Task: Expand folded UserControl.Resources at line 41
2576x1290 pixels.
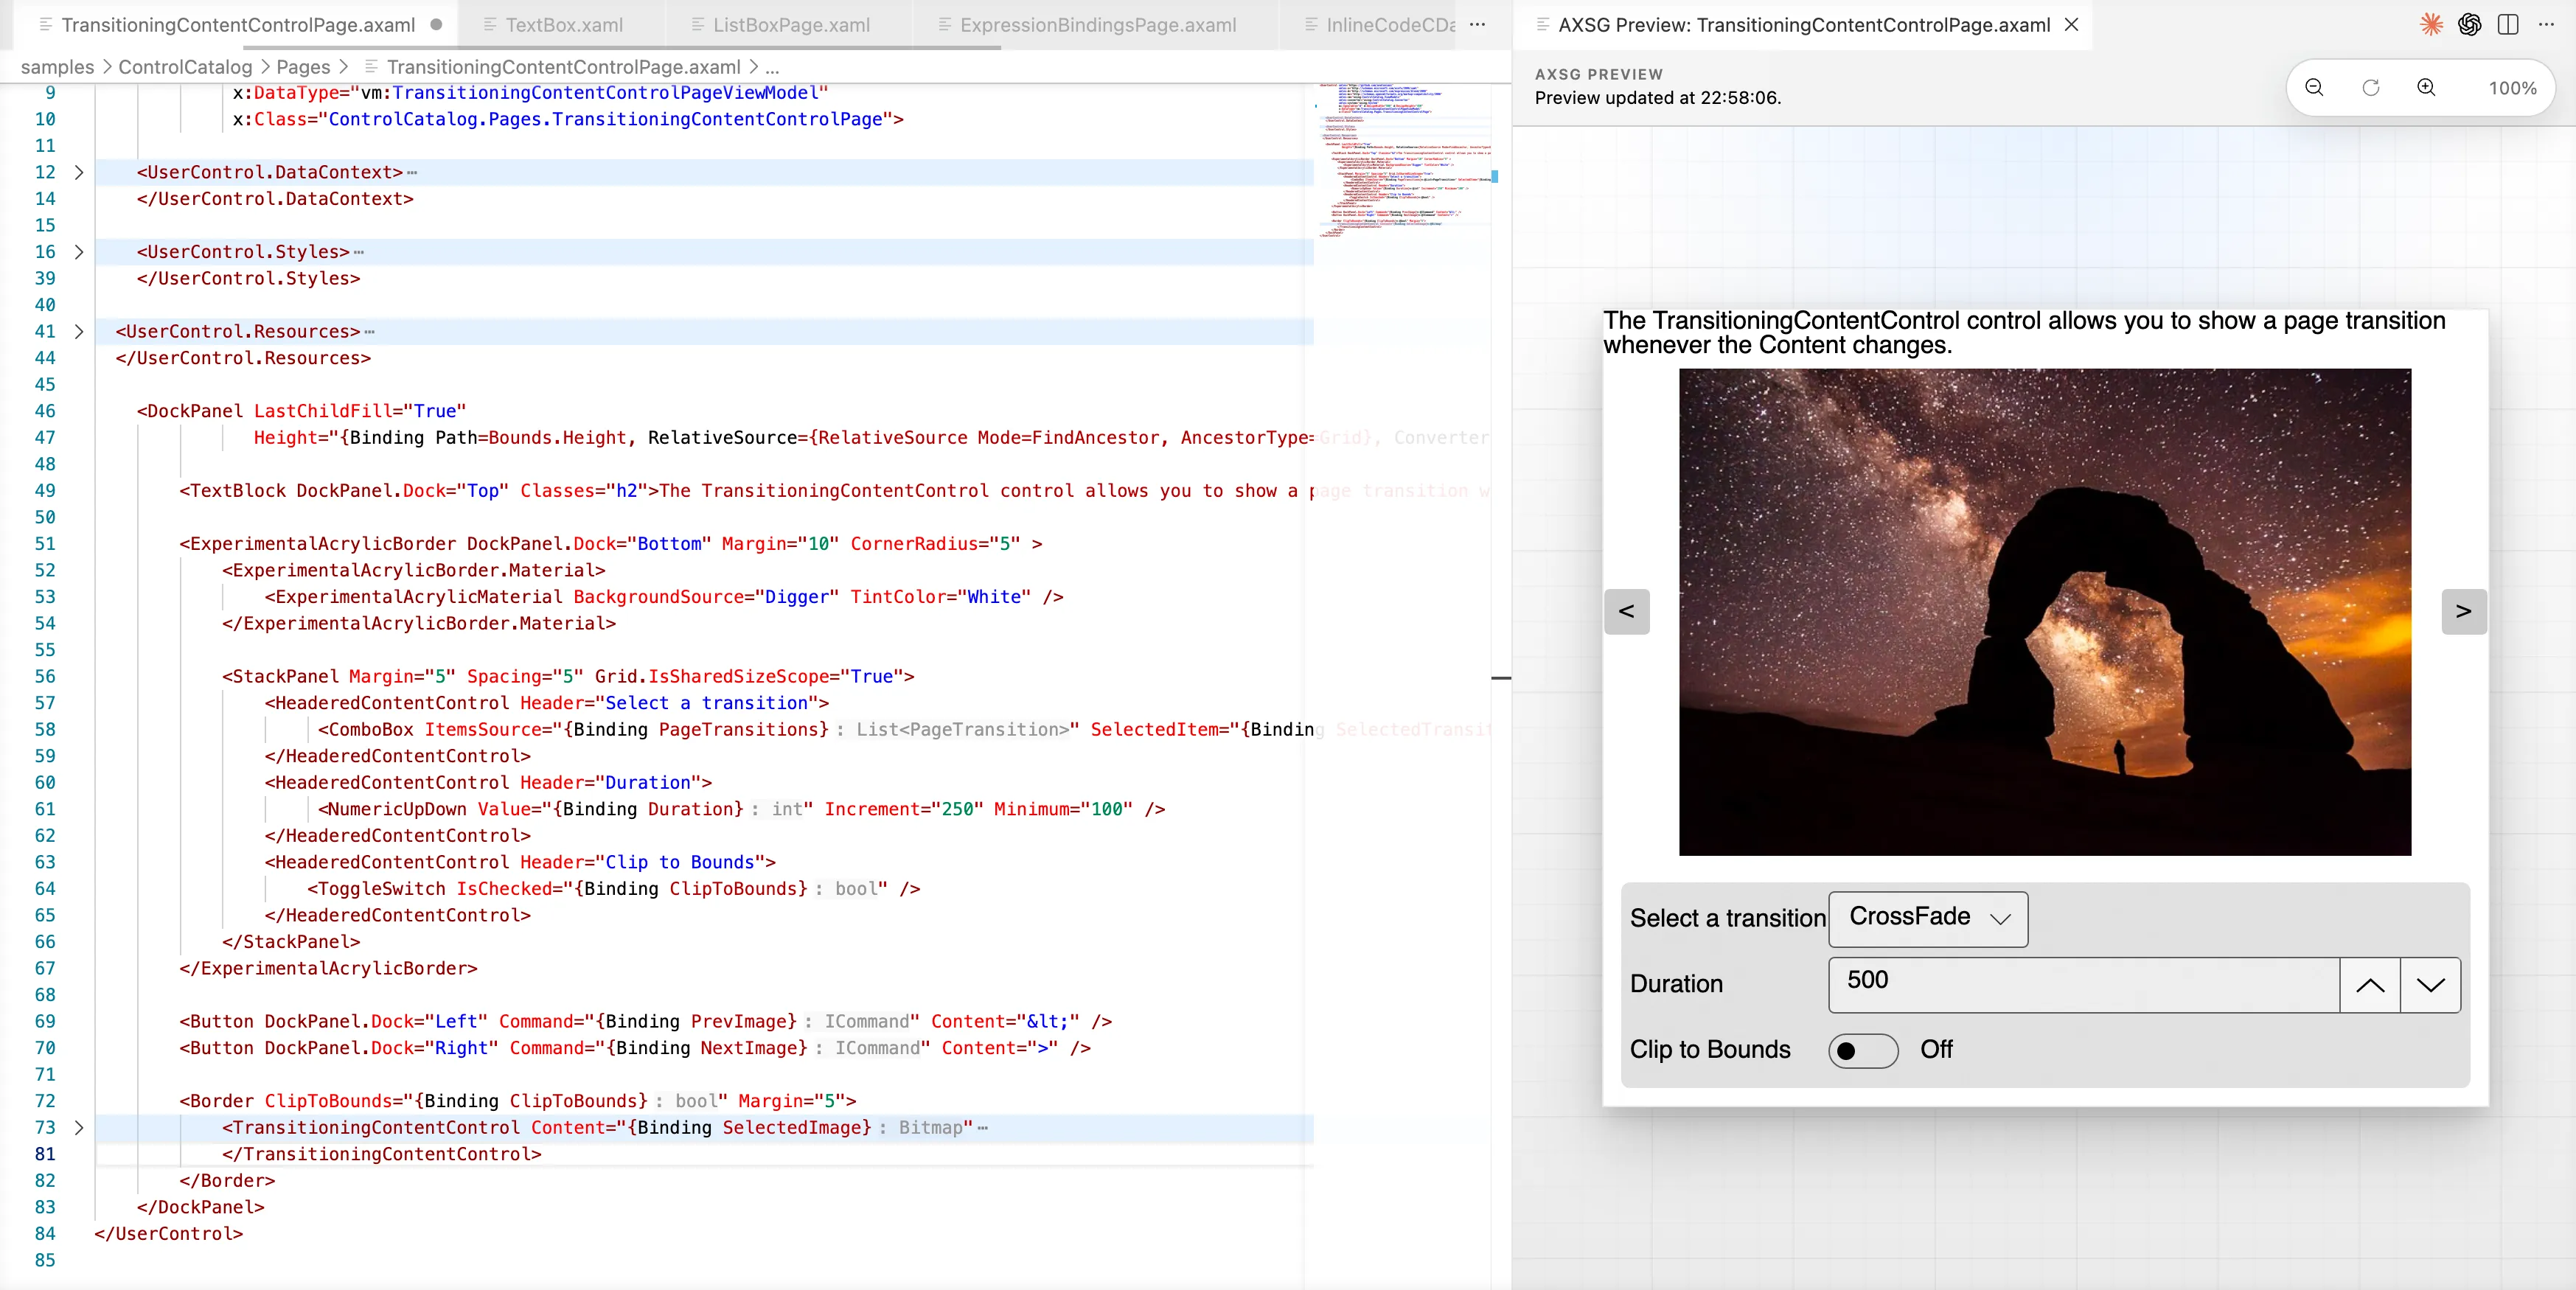Action: 79,331
